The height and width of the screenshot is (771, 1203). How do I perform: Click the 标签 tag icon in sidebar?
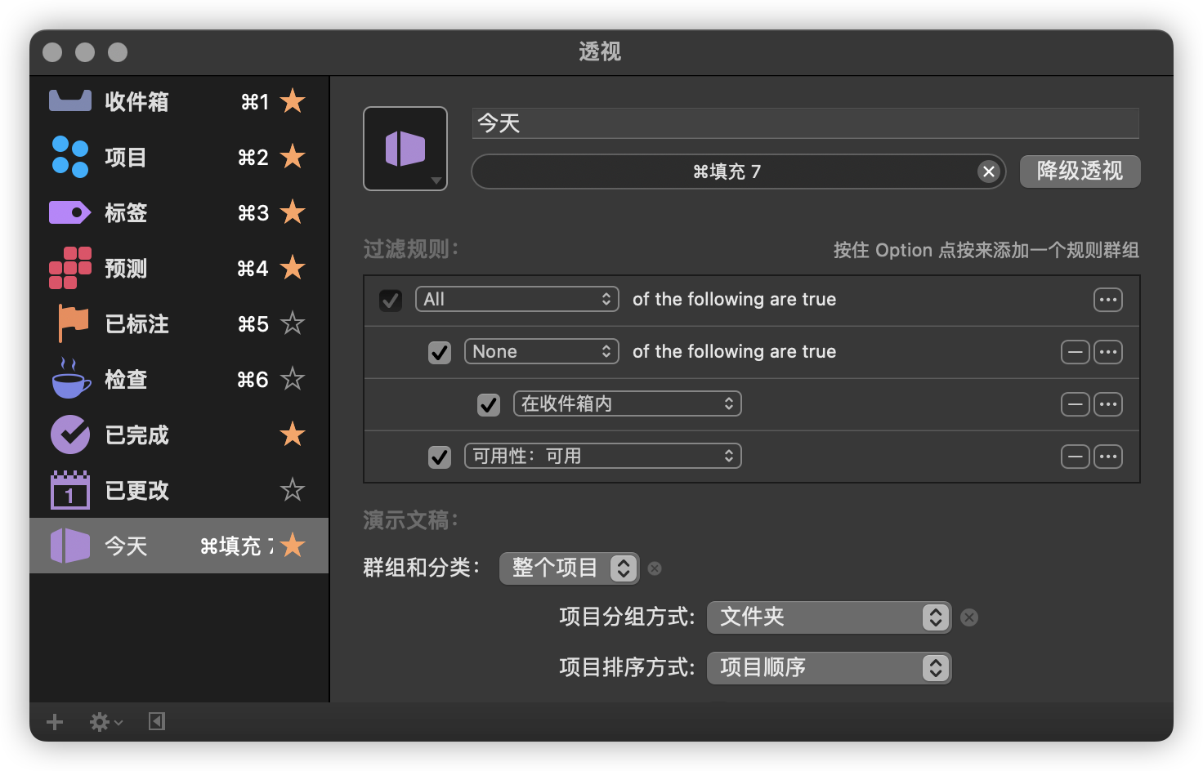(69, 212)
